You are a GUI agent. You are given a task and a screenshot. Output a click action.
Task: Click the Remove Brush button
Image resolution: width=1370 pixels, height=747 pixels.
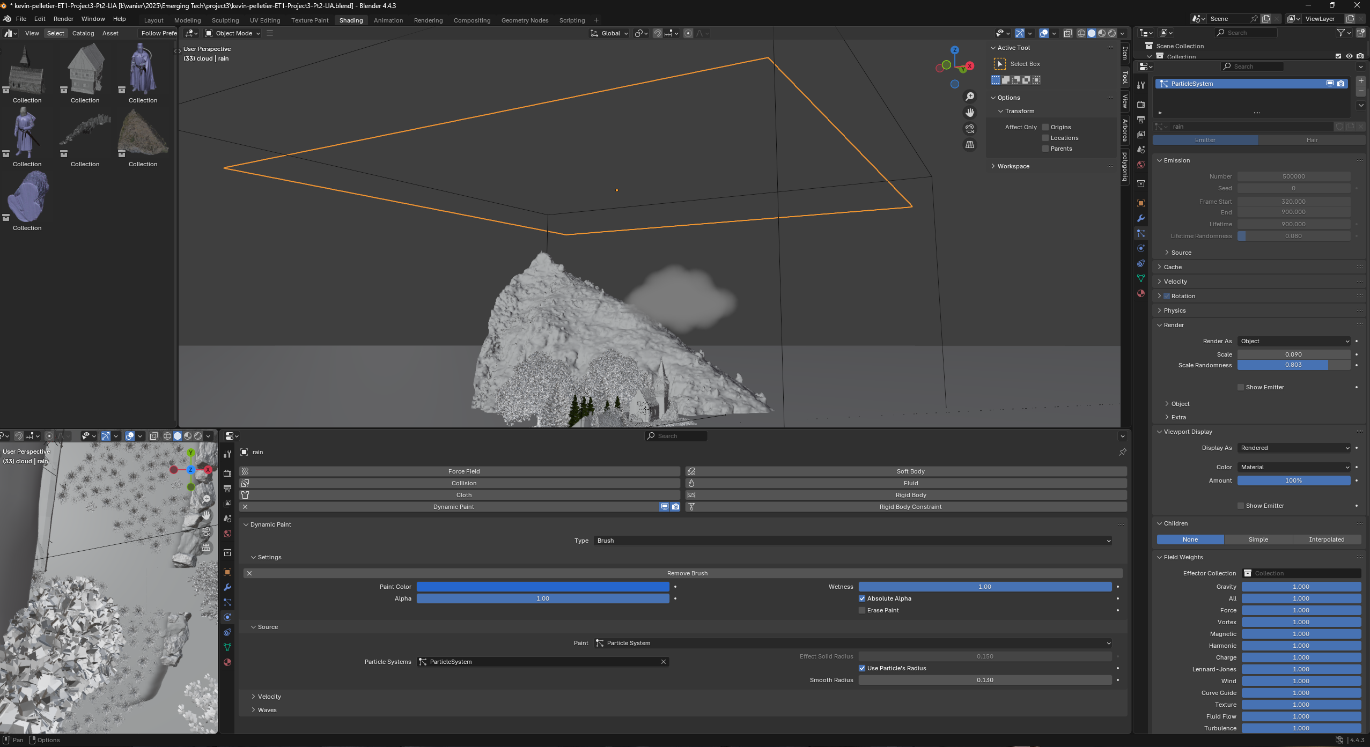click(687, 573)
